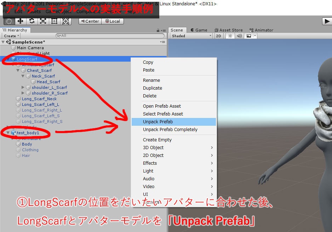Open the Animator tab
This screenshot has width=332, height=232.
[261, 30]
